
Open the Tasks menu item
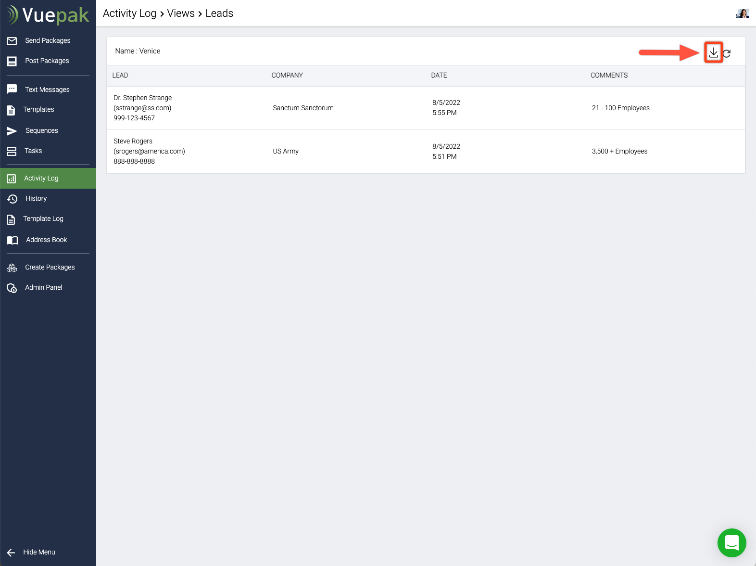coord(33,151)
